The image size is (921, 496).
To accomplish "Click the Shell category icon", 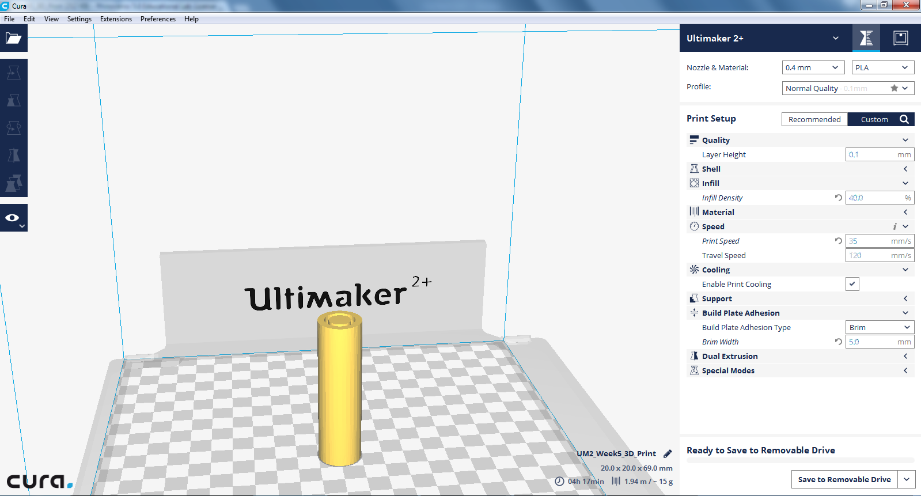I will point(694,169).
